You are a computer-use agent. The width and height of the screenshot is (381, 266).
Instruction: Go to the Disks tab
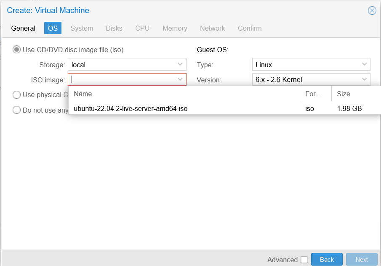point(114,28)
